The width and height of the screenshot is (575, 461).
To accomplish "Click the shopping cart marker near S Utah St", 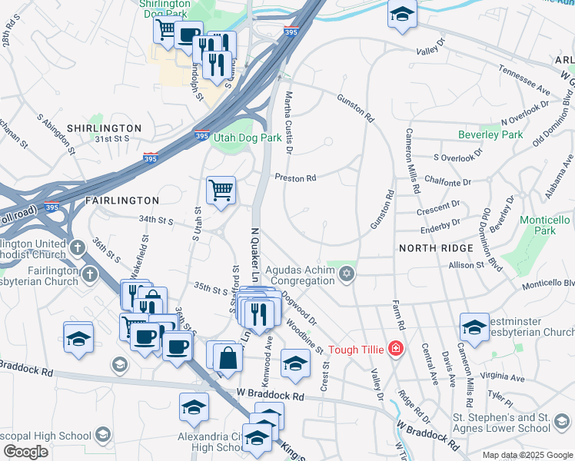I will tap(221, 191).
